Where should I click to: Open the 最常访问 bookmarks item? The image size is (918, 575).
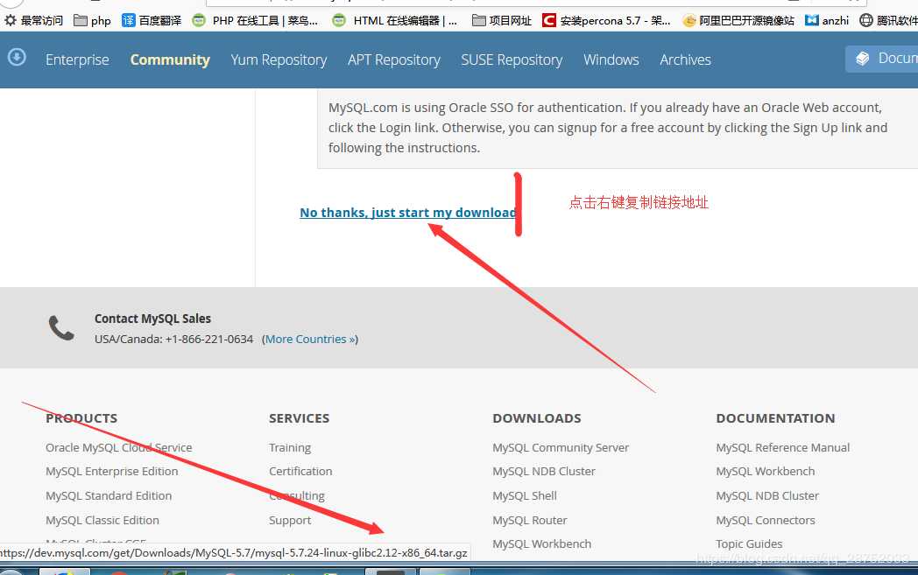33,20
